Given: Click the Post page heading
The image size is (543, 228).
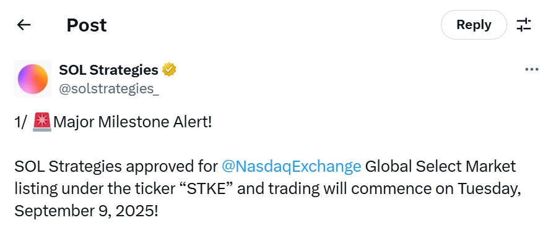Looking at the screenshot, I should (87, 25).
